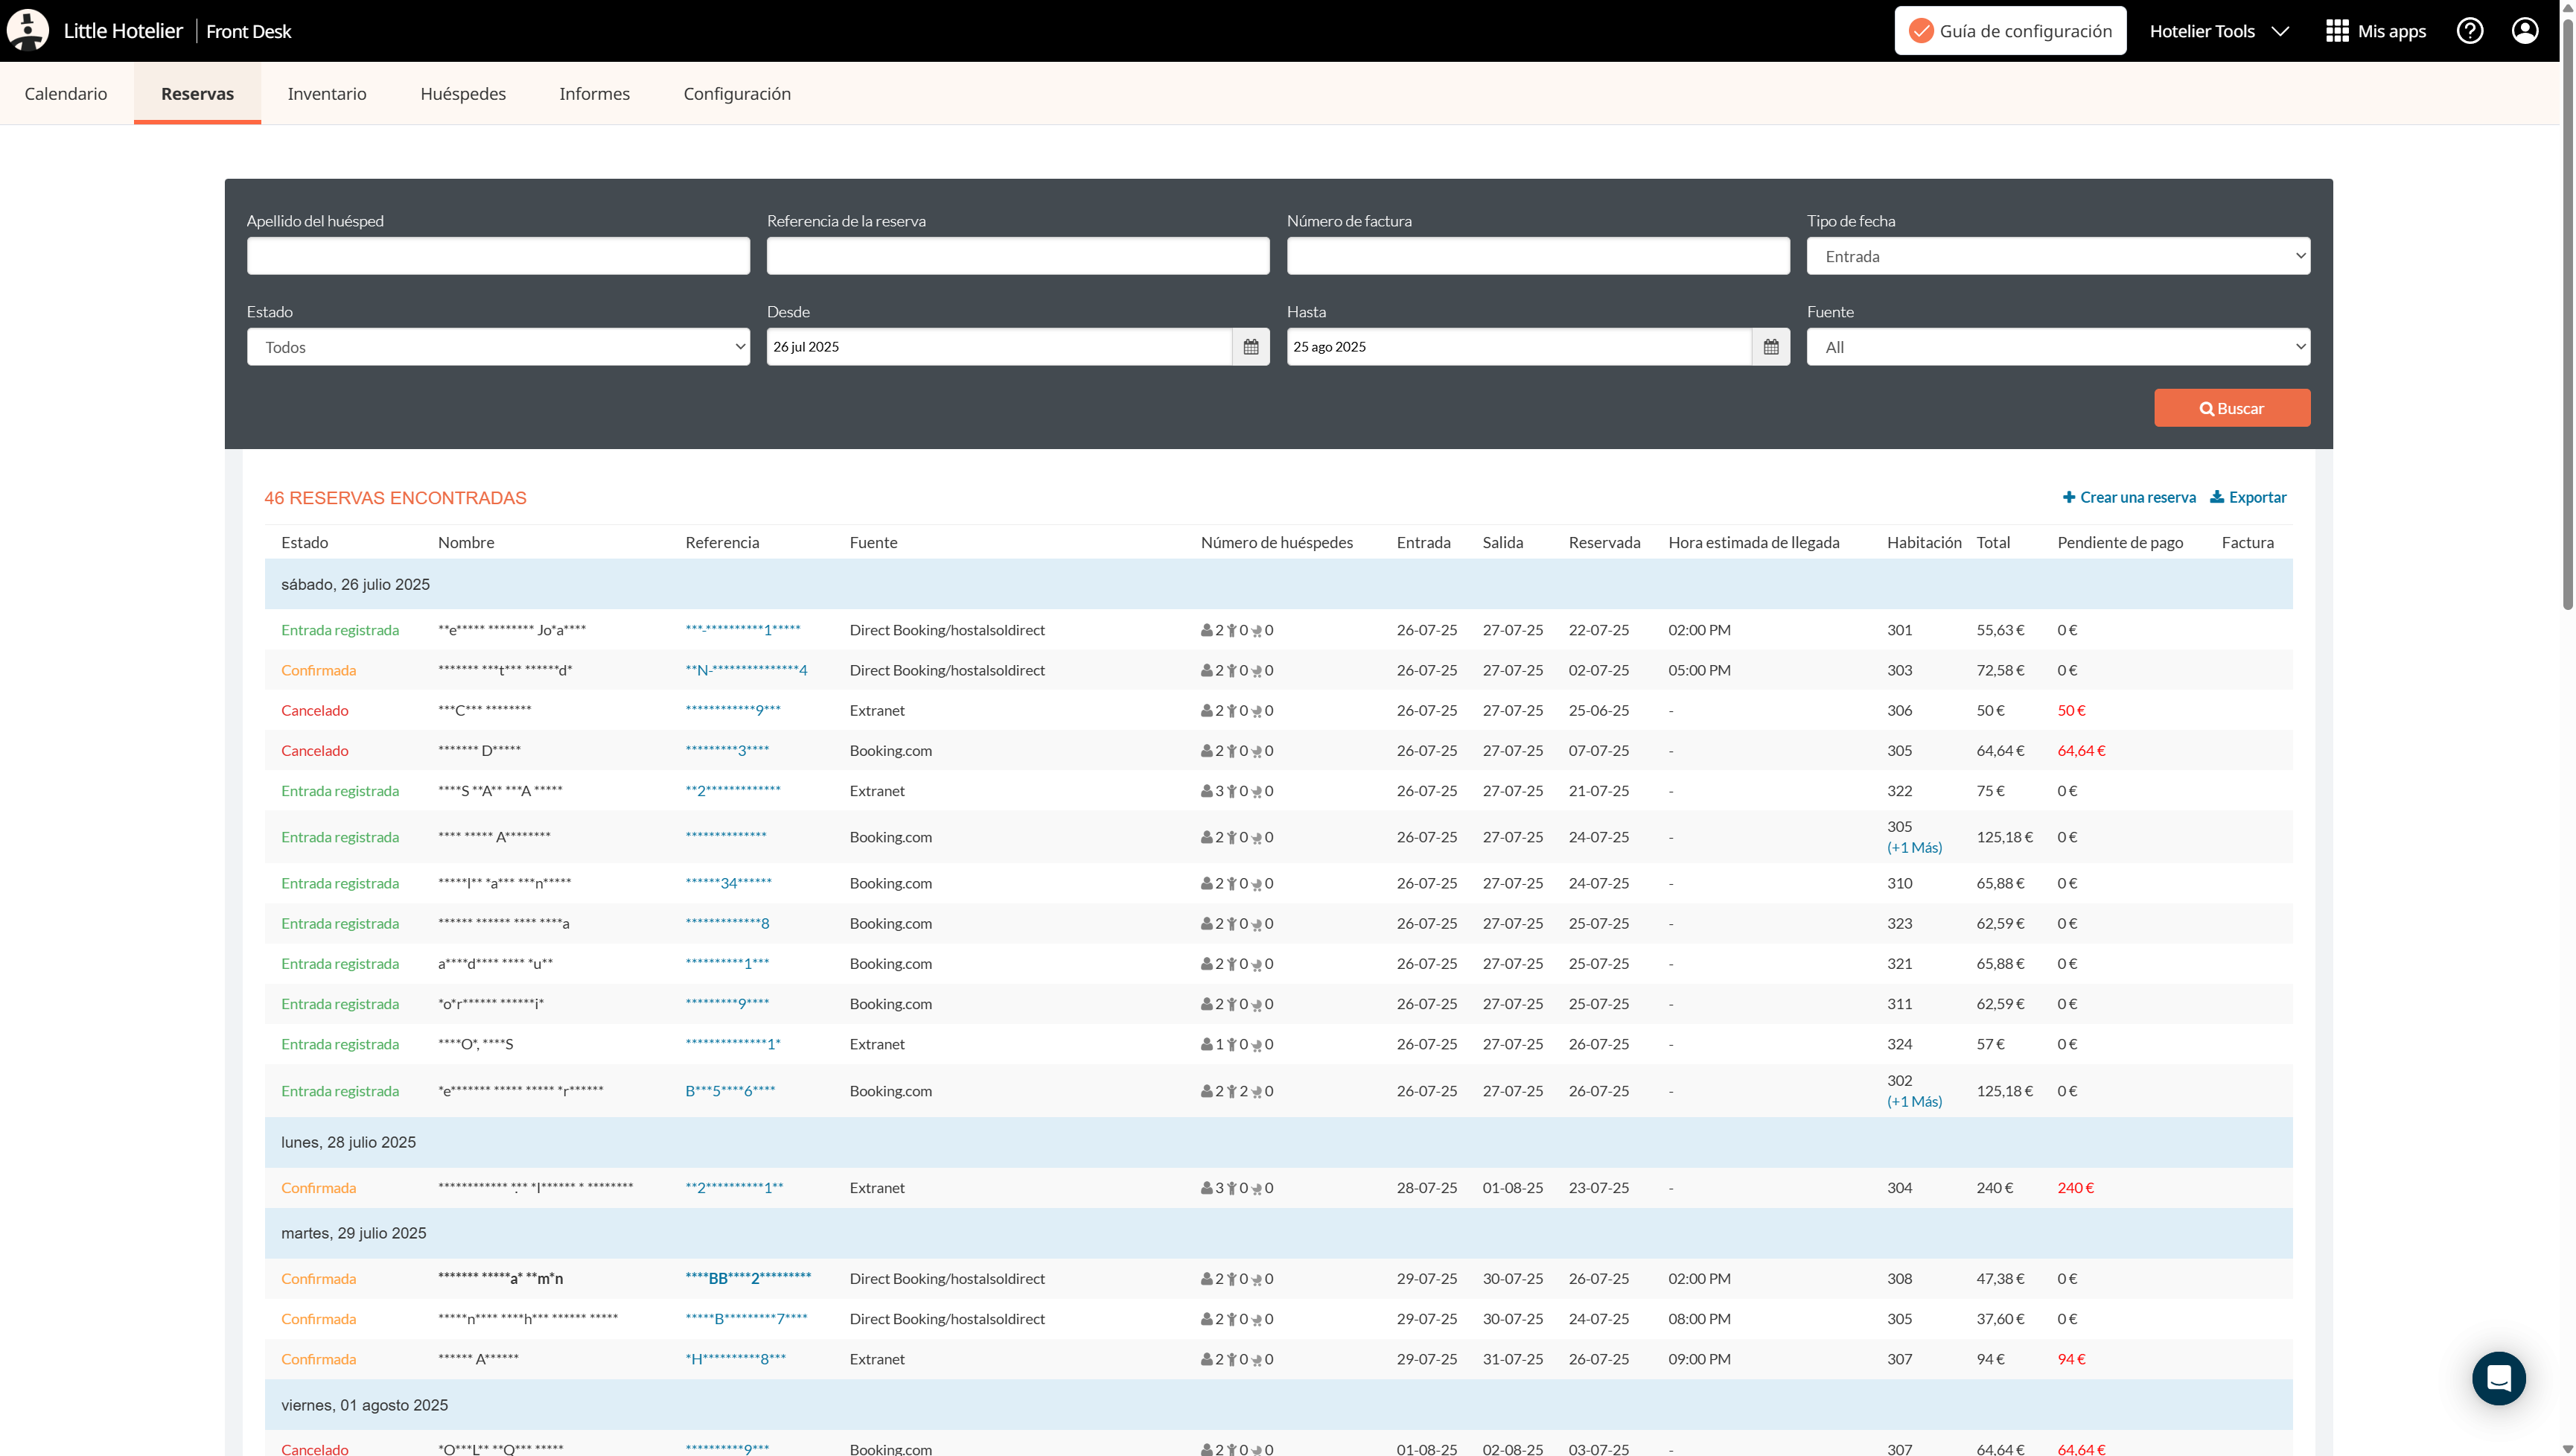Viewport: 2576px width, 1456px height.
Task: Click the Apellido del huésped input field
Action: tap(497, 256)
